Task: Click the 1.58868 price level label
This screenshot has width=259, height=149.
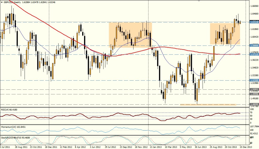Action: coord(253,46)
